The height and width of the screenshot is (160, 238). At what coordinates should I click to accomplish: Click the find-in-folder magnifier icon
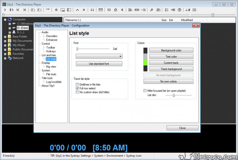point(158,10)
